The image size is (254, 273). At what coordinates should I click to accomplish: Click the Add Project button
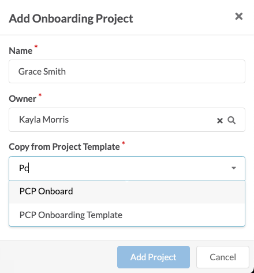[x=154, y=257]
